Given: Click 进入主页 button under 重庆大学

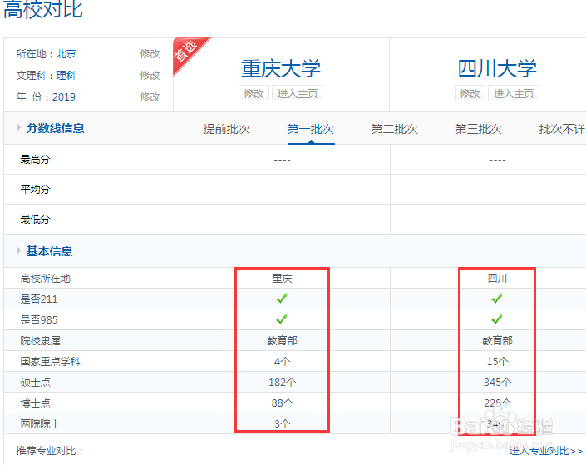Looking at the screenshot, I should point(298,93).
